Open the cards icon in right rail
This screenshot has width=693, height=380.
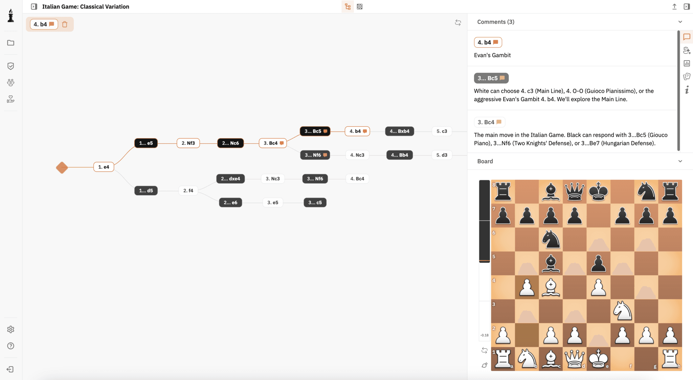tap(687, 77)
